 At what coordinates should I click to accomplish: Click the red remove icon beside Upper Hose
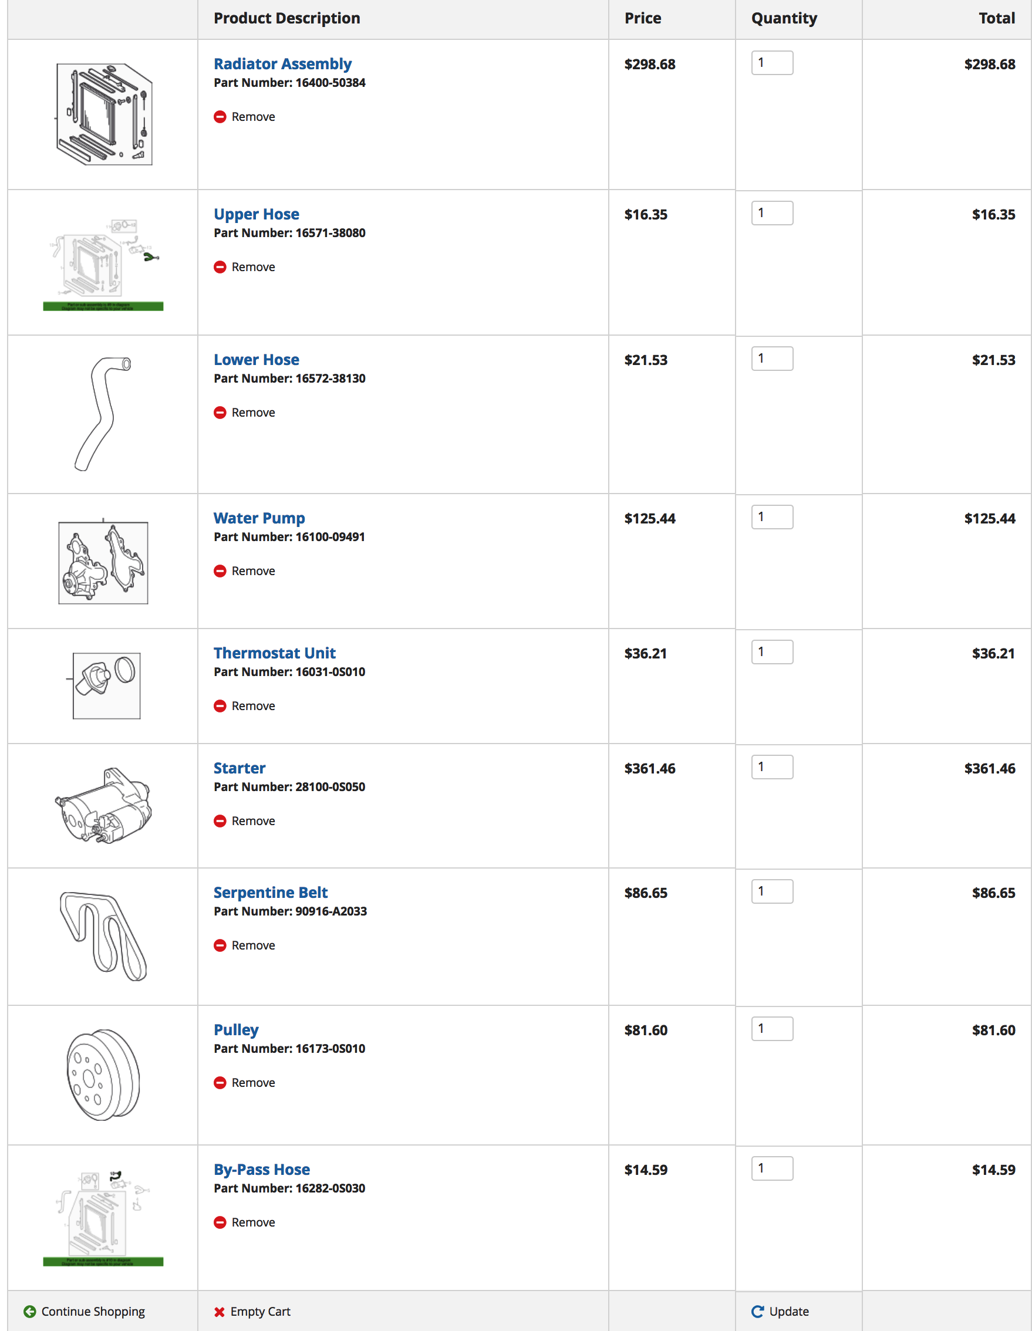click(220, 267)
